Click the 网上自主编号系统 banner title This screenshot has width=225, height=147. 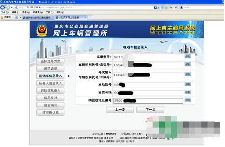coord(173,28)
